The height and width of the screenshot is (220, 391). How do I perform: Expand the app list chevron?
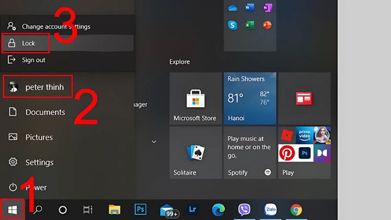[x=154, y=141]
